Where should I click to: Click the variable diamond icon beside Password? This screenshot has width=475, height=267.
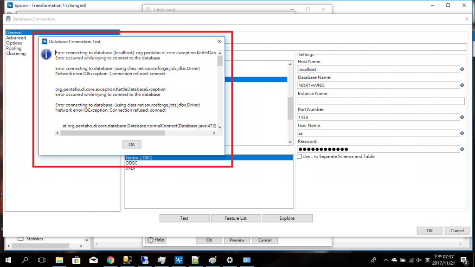click(x=462, y=149)
